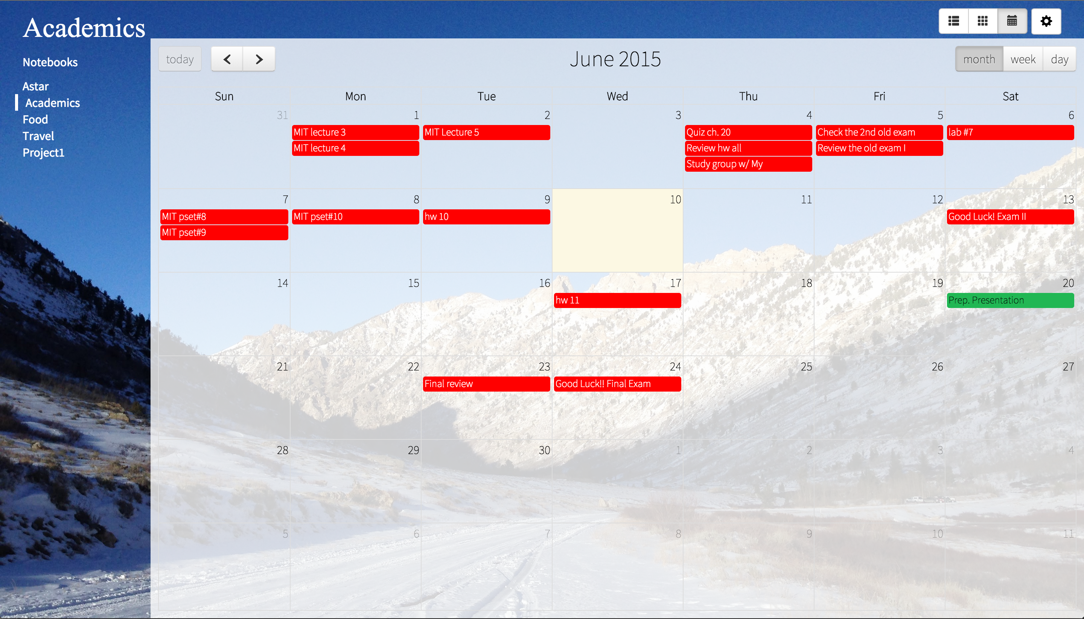
Task: Click the today button
Action: pos(180,59)
